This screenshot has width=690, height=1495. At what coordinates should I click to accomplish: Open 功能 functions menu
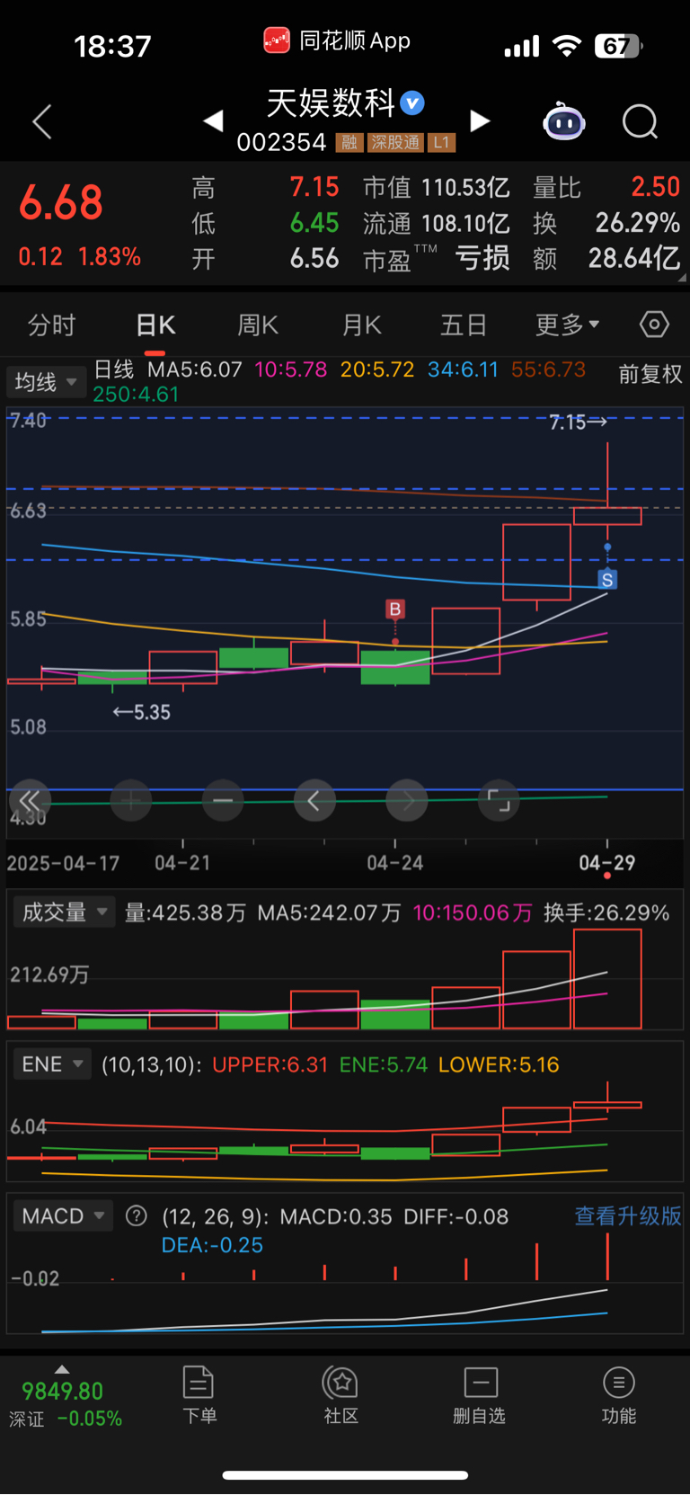click(618, 1394)
